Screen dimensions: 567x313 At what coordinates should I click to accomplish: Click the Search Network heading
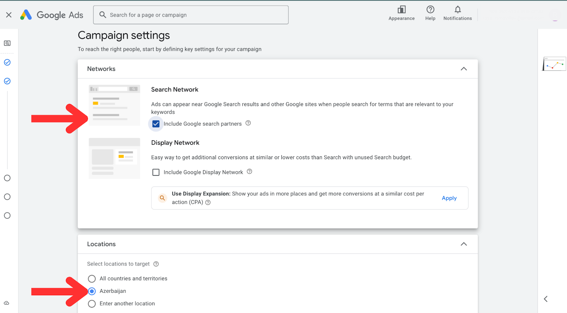pyautogui.click(x=175, y=90)
